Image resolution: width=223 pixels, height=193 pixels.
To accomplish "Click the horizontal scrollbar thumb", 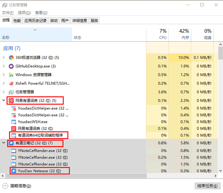I will (76, 176).
